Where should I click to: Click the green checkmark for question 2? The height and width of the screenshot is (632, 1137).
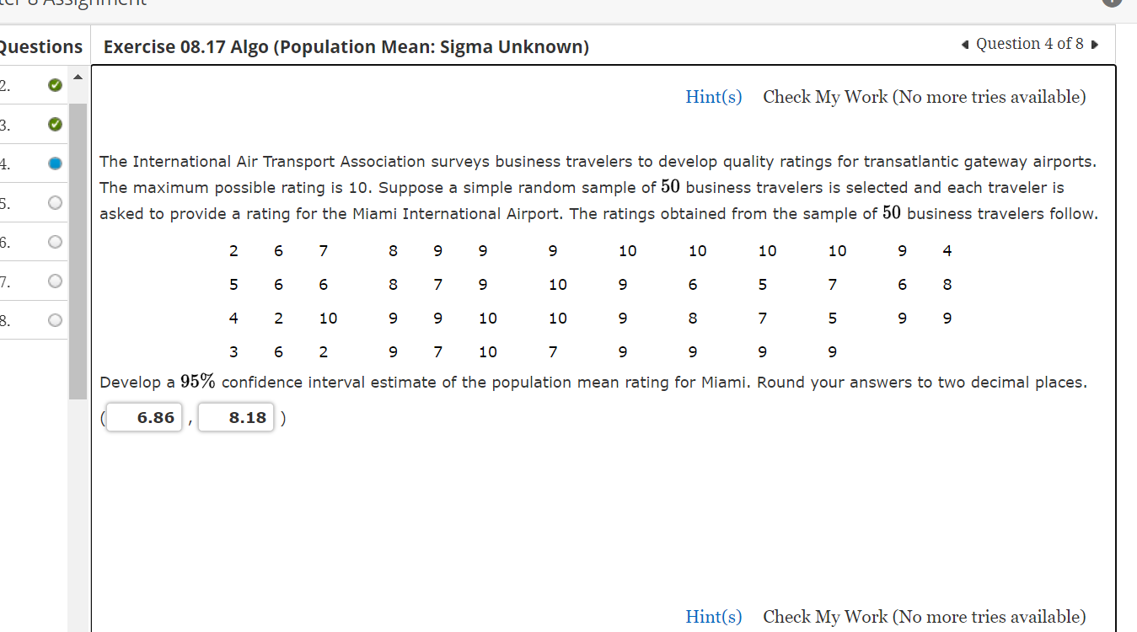click(x=55, y=85)
